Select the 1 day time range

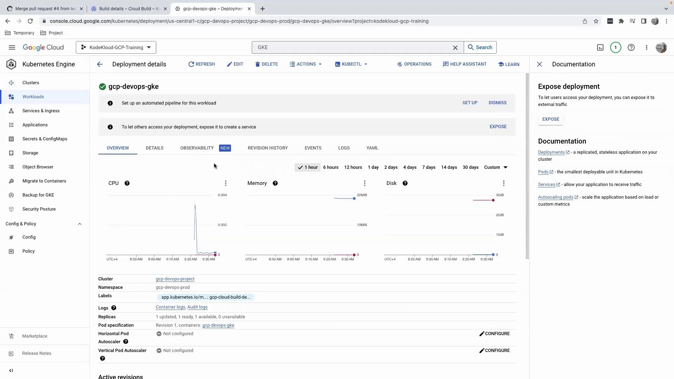click(x=373, y=167)
